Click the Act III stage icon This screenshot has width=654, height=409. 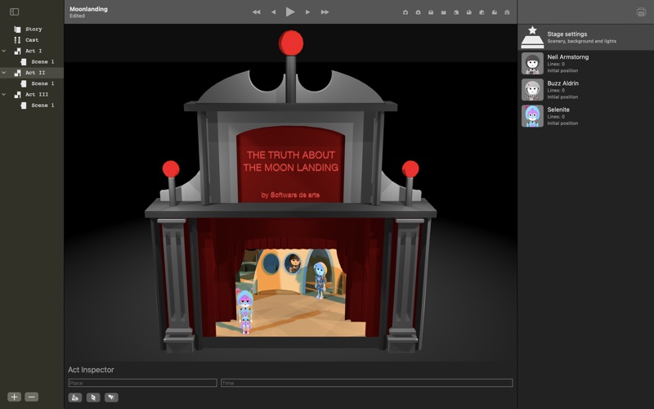pyautogui.click(x=17, y=94)
